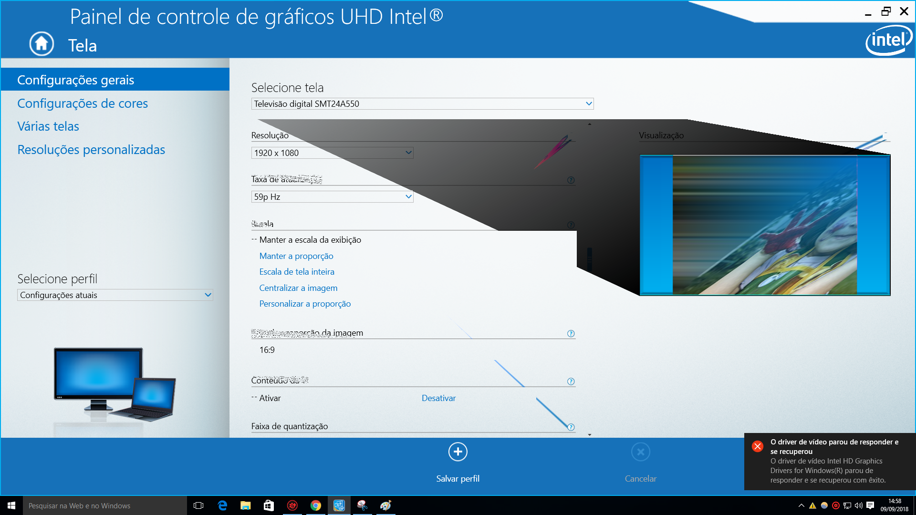Click the Salvar perfil plus icon
The height and width of the screenshot is (515, 916).
click(x=458, y=452)
